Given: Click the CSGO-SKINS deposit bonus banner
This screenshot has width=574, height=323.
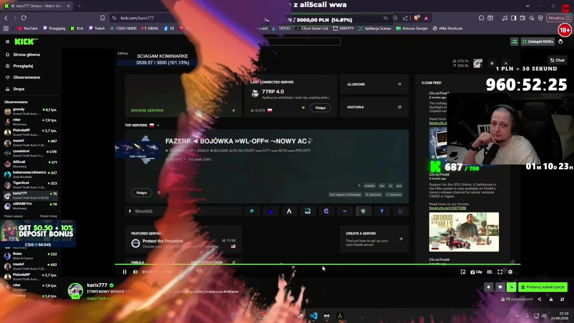Looking at the screenshot, I should 38,234.
